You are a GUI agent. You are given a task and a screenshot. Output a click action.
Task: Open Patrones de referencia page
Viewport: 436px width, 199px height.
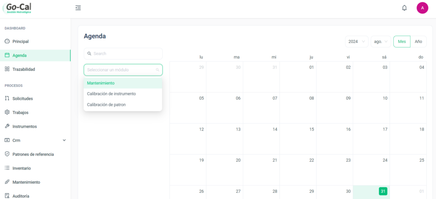point(33,154)
